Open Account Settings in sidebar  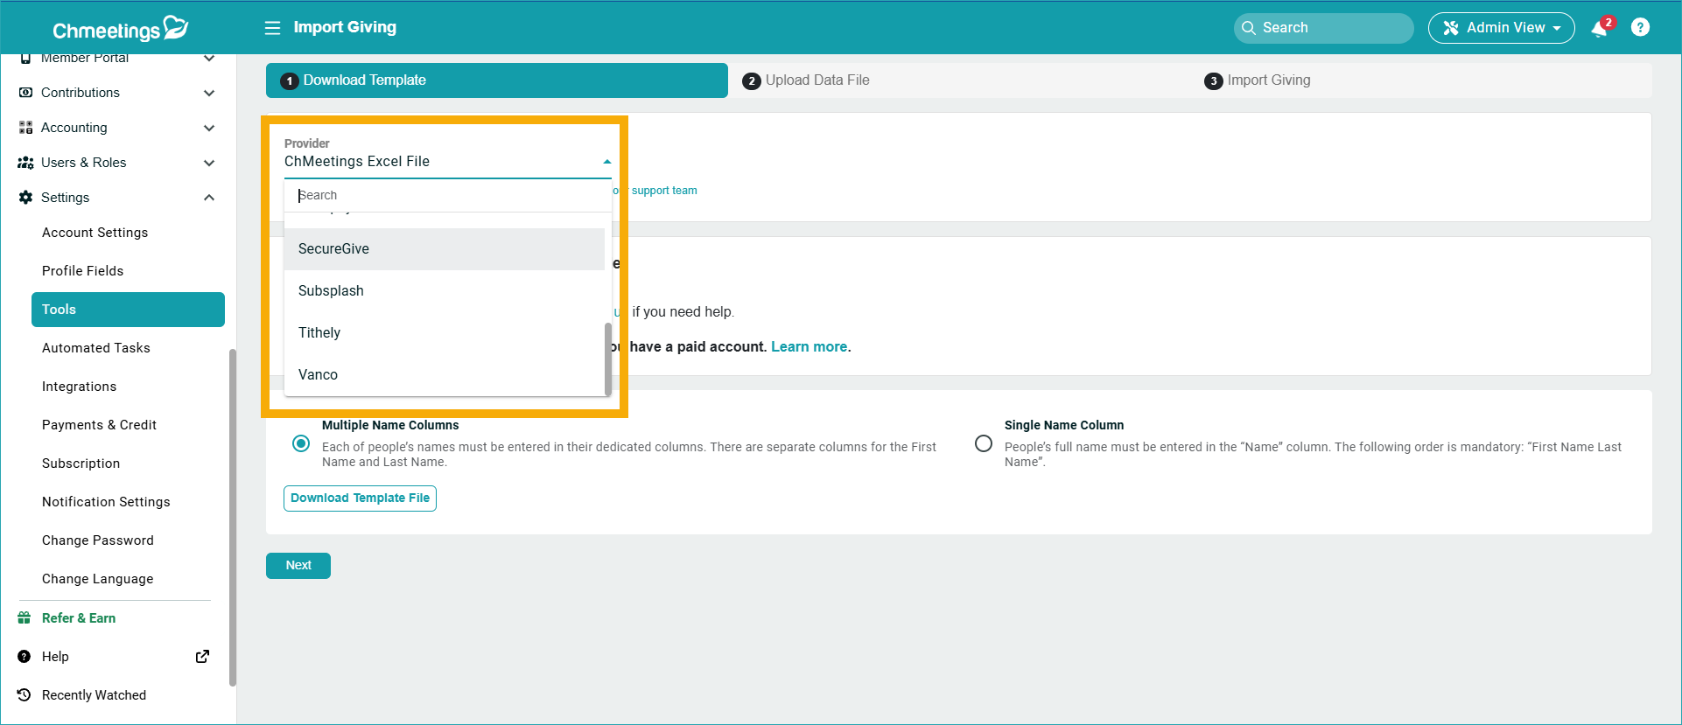95,233
